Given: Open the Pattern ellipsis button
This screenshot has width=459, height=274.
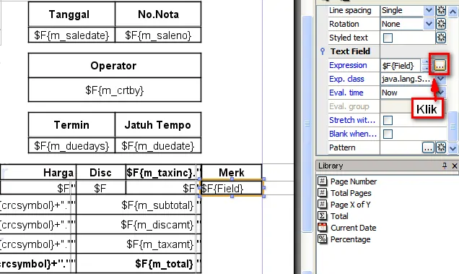Looking at the screenshot, I should point(428,147).
